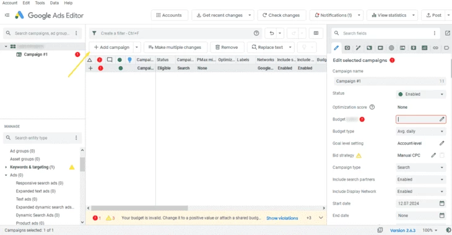Click the Budget input field

tap(421, 119)
